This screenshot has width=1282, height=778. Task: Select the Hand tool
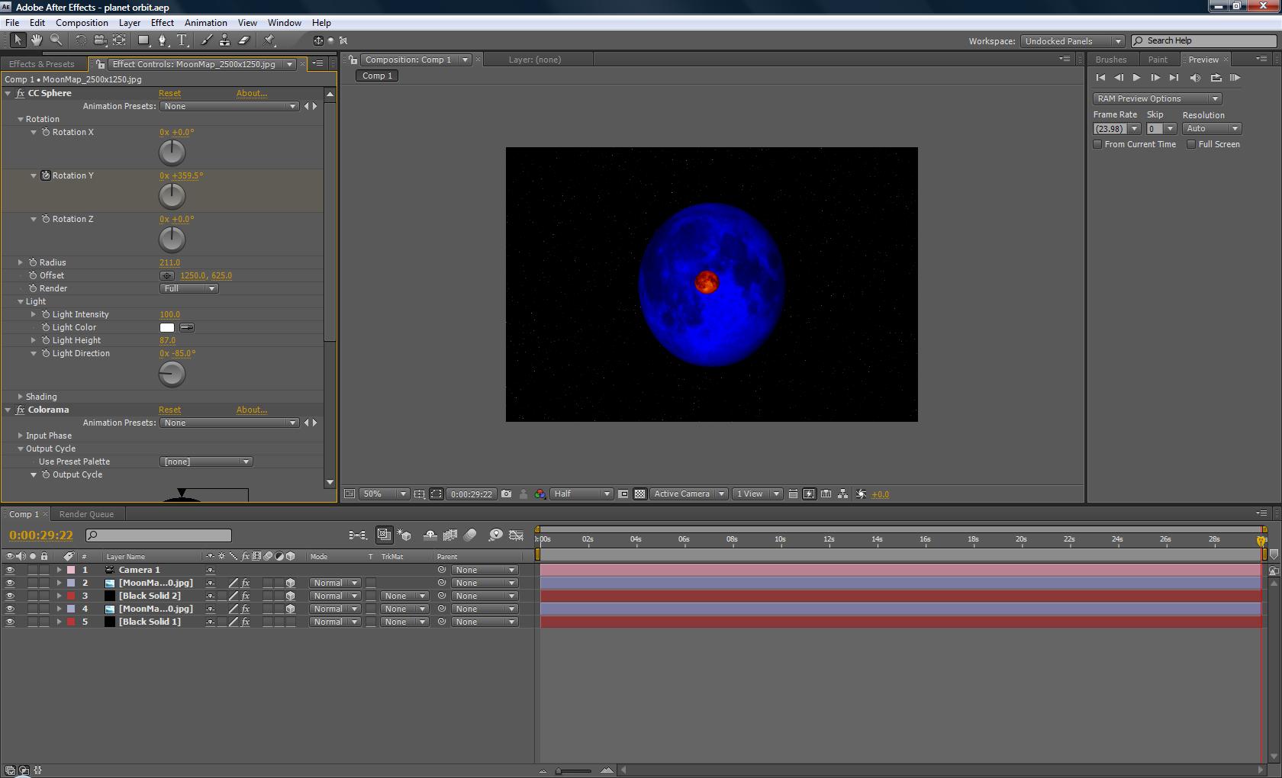point(36,40)
